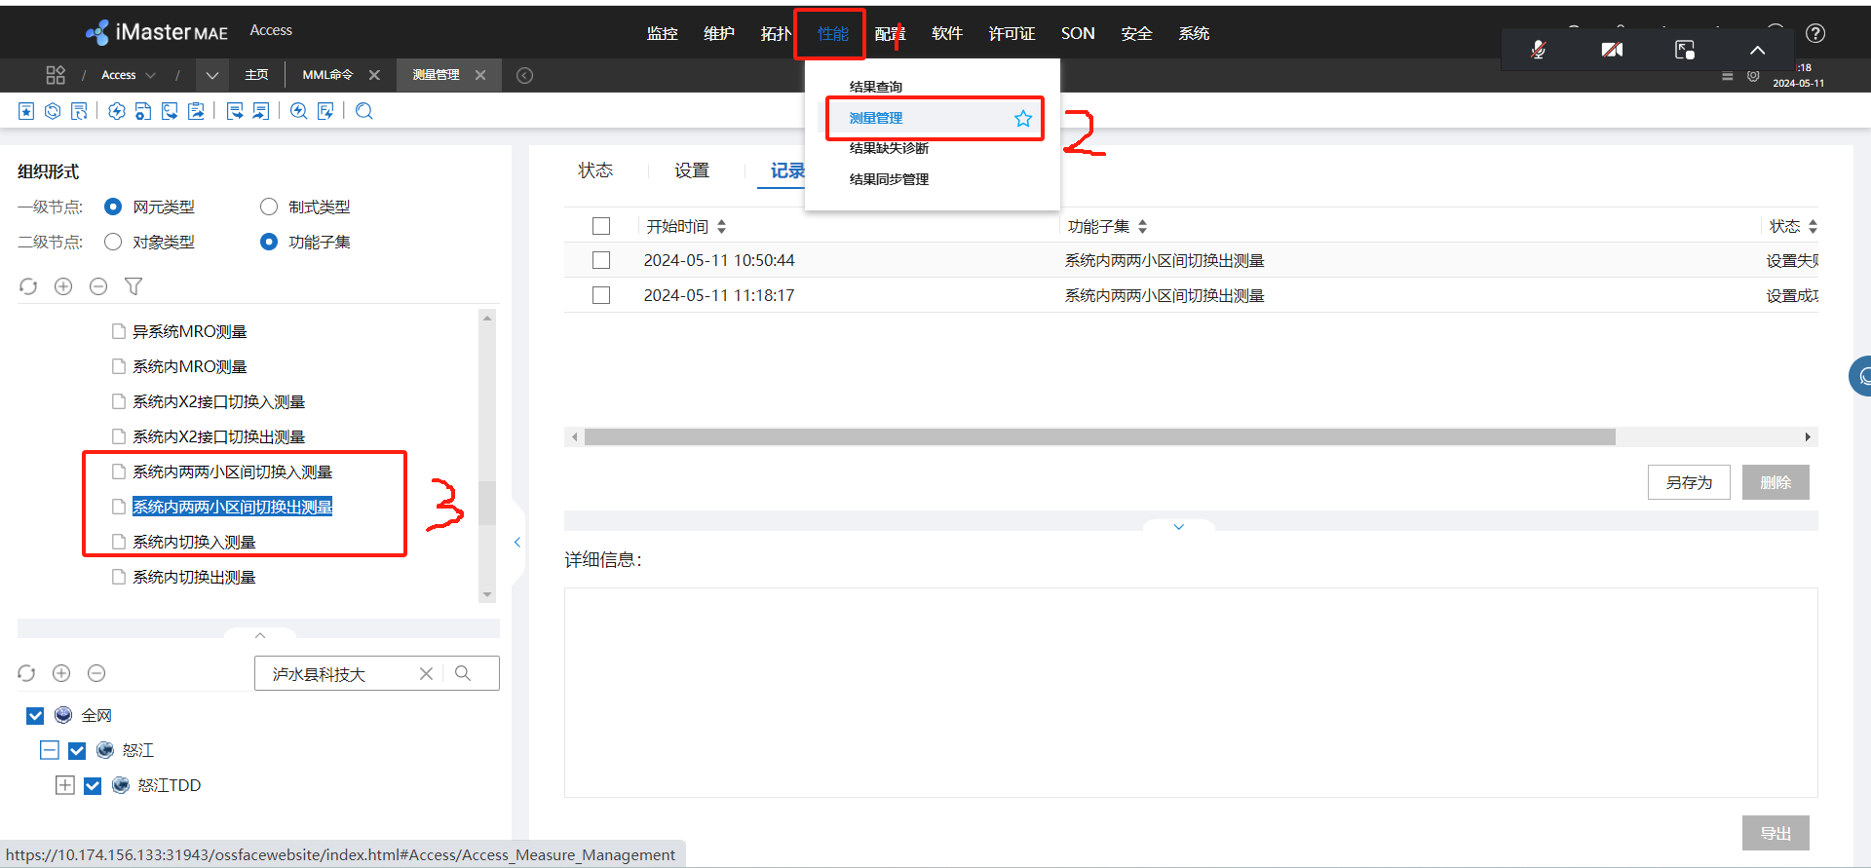Switch to the MML命令 tab
1871x868 pixels.
(x=327, y=75)
